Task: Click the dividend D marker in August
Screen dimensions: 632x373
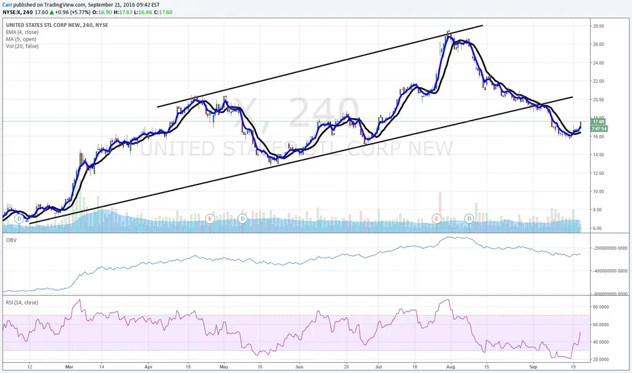Action: pos(469,219)
